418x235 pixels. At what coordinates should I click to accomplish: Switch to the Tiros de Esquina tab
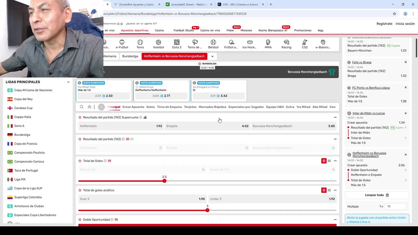tap(169, 107)
